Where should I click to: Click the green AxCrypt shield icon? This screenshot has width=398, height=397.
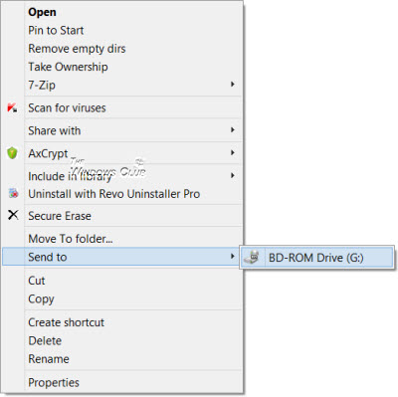pos(12,153)
